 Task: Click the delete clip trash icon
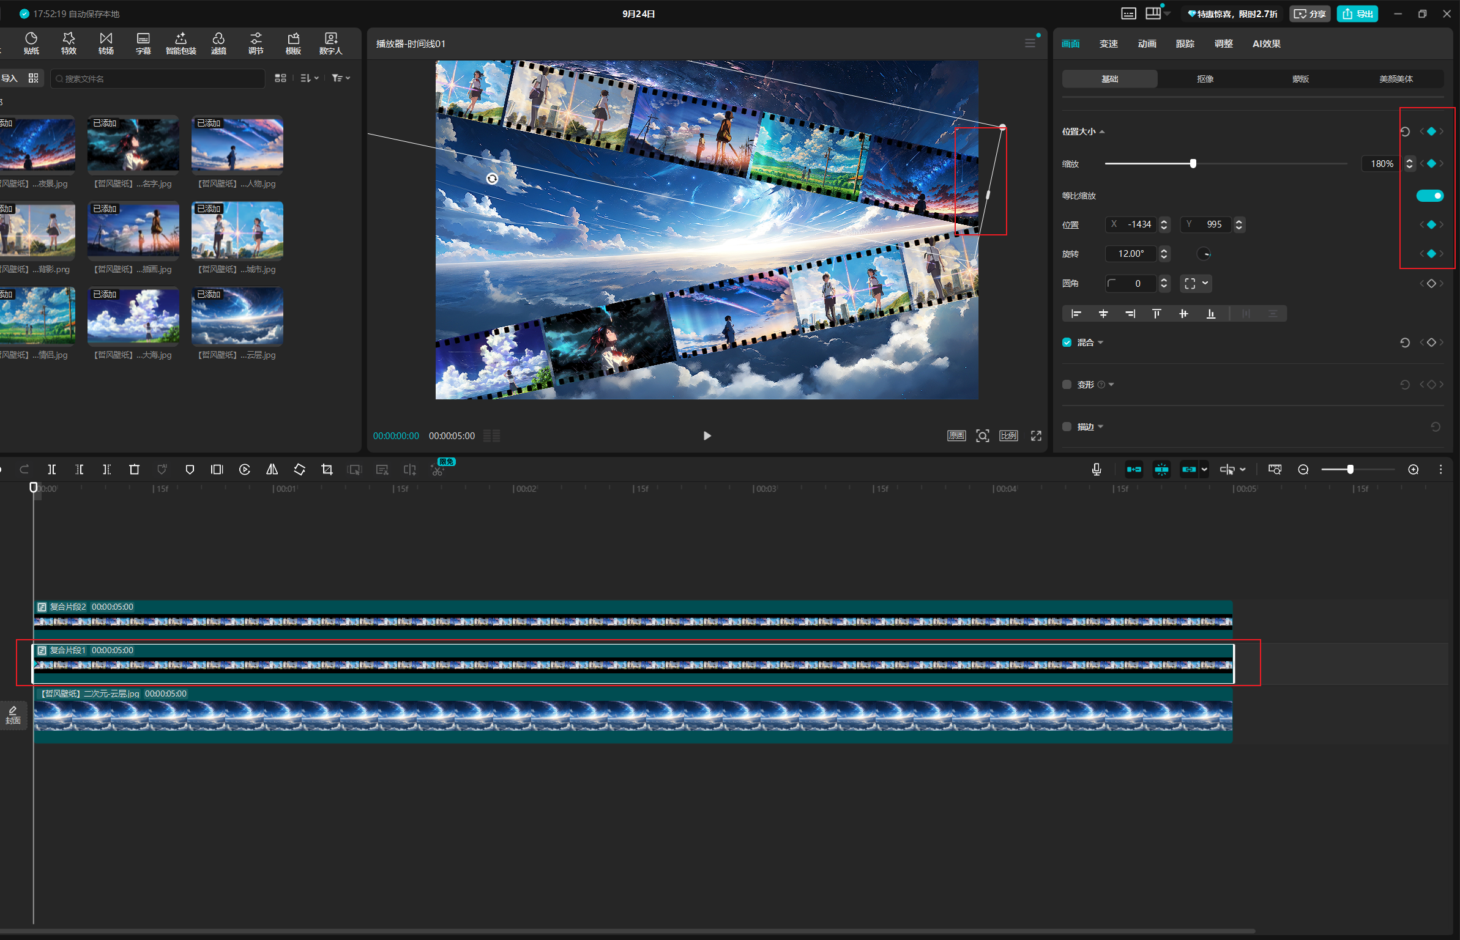[x=135, y=469]
